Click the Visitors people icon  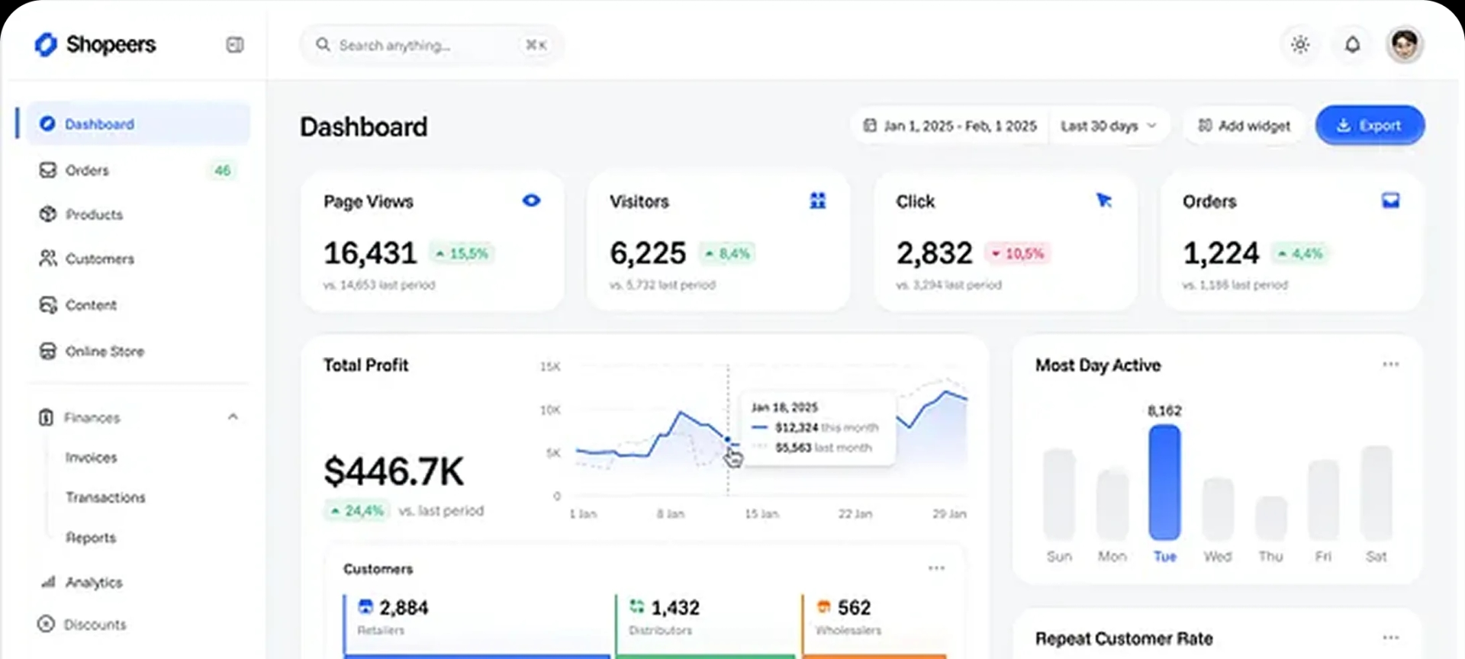817,201
